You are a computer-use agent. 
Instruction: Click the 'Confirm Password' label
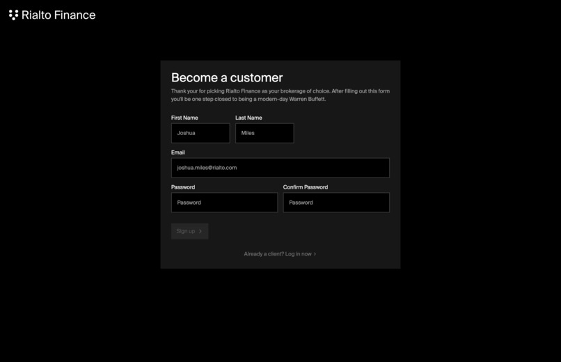[305, 187]
